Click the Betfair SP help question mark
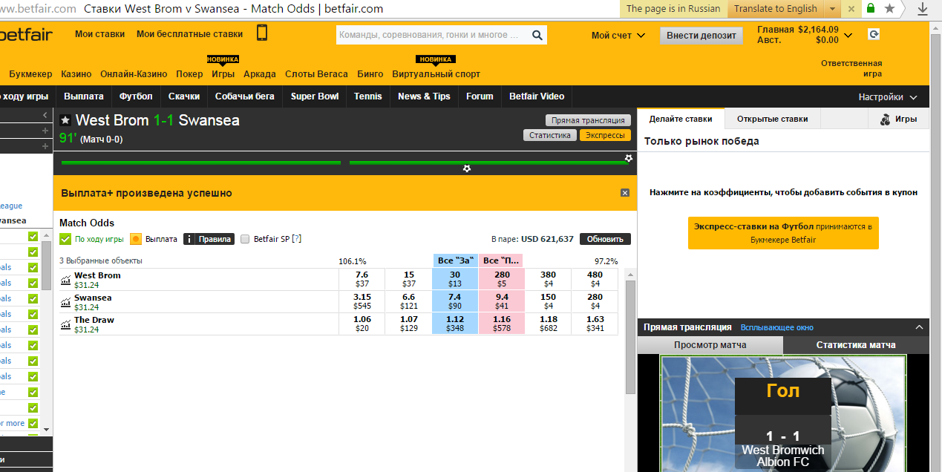Image resolution: width=942 pixels, height=472 pixels. (x=297, y=239)
